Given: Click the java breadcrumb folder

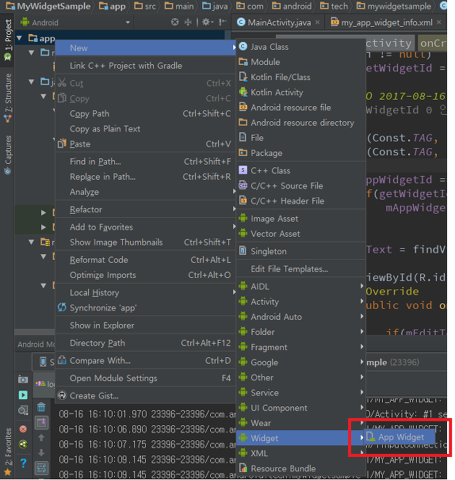Looking at the screenshot, I should [x=214, y=6].
